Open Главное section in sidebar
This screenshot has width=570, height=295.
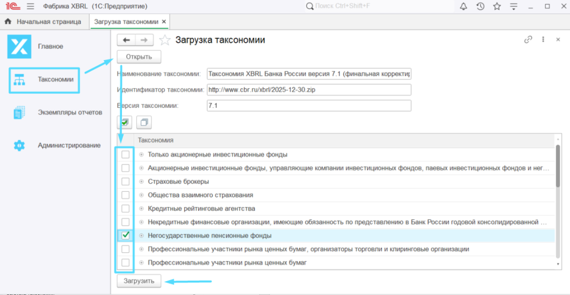point(51,47)
